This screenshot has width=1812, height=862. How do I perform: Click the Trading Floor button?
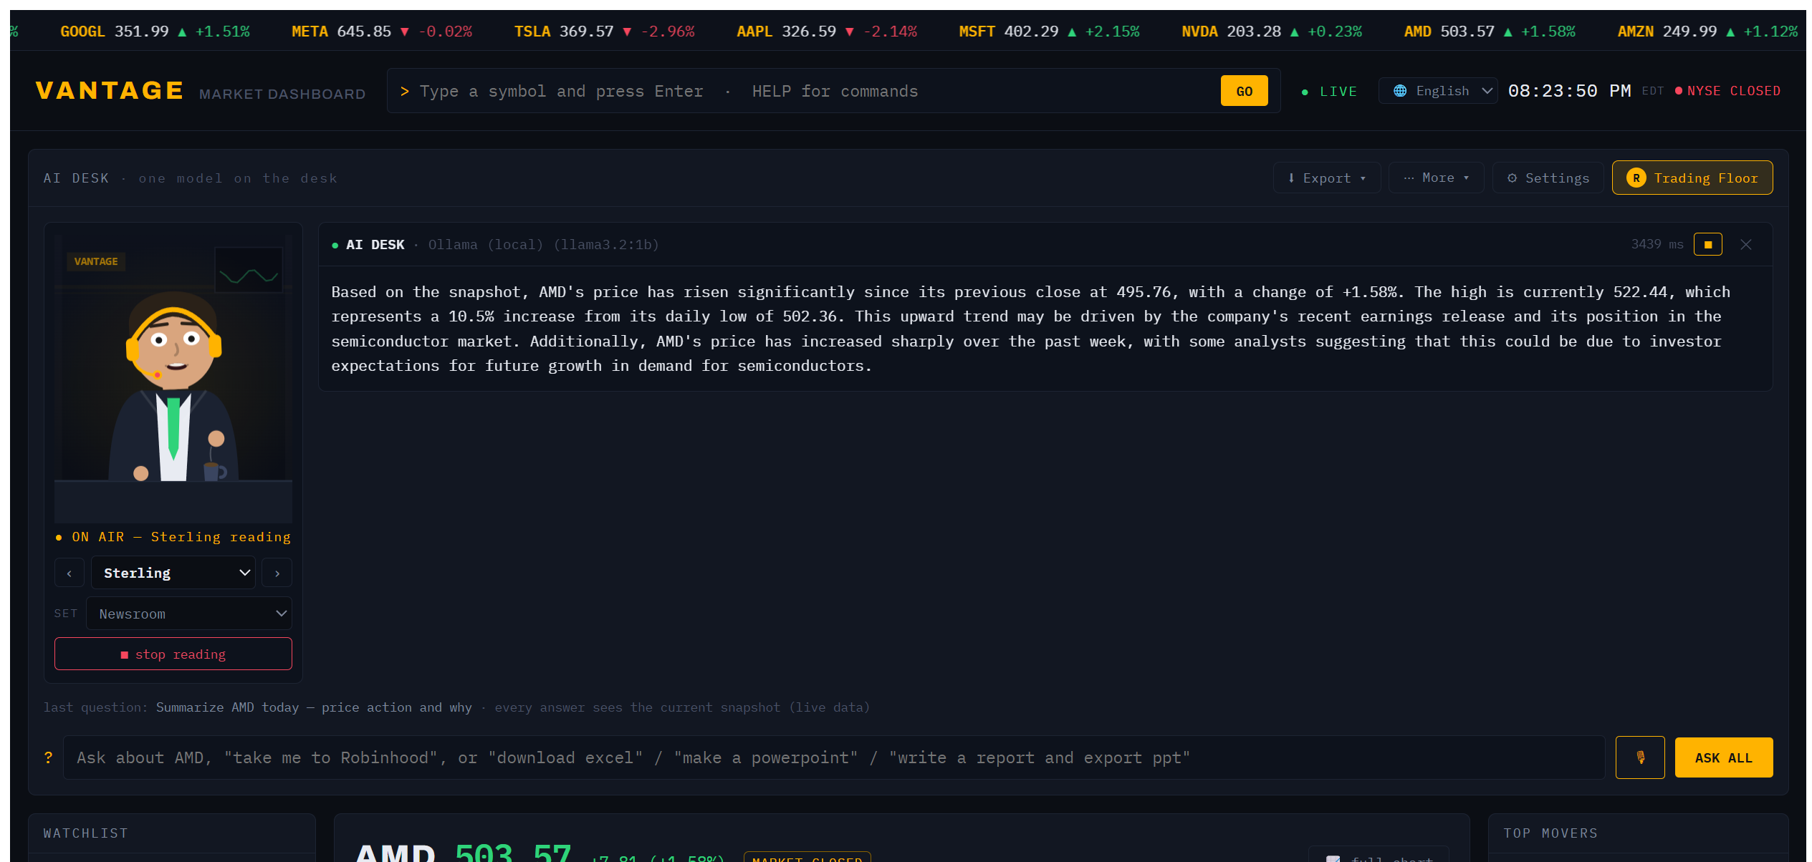pyautogui.click(x=1692, y=178)
